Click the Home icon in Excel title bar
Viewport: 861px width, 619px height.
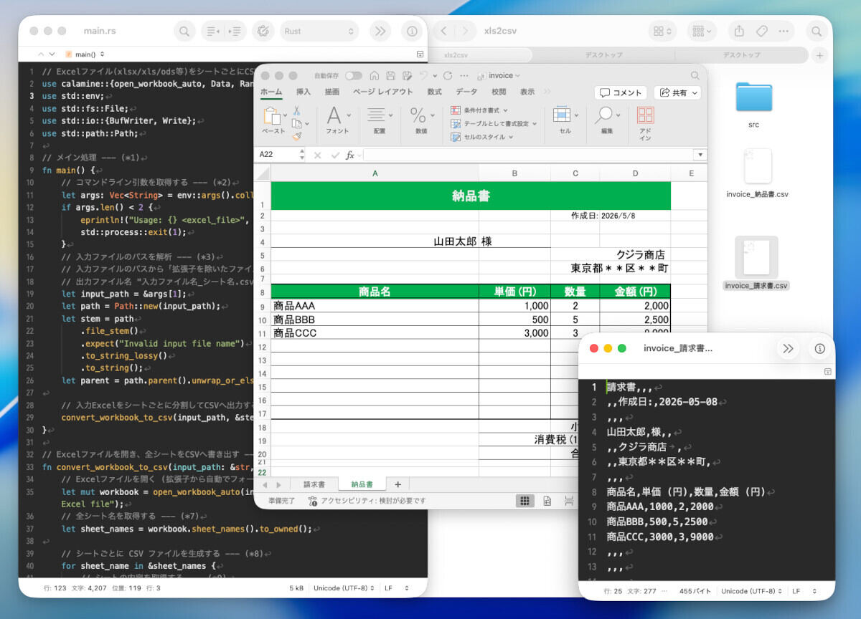click(x=375, y=76)
